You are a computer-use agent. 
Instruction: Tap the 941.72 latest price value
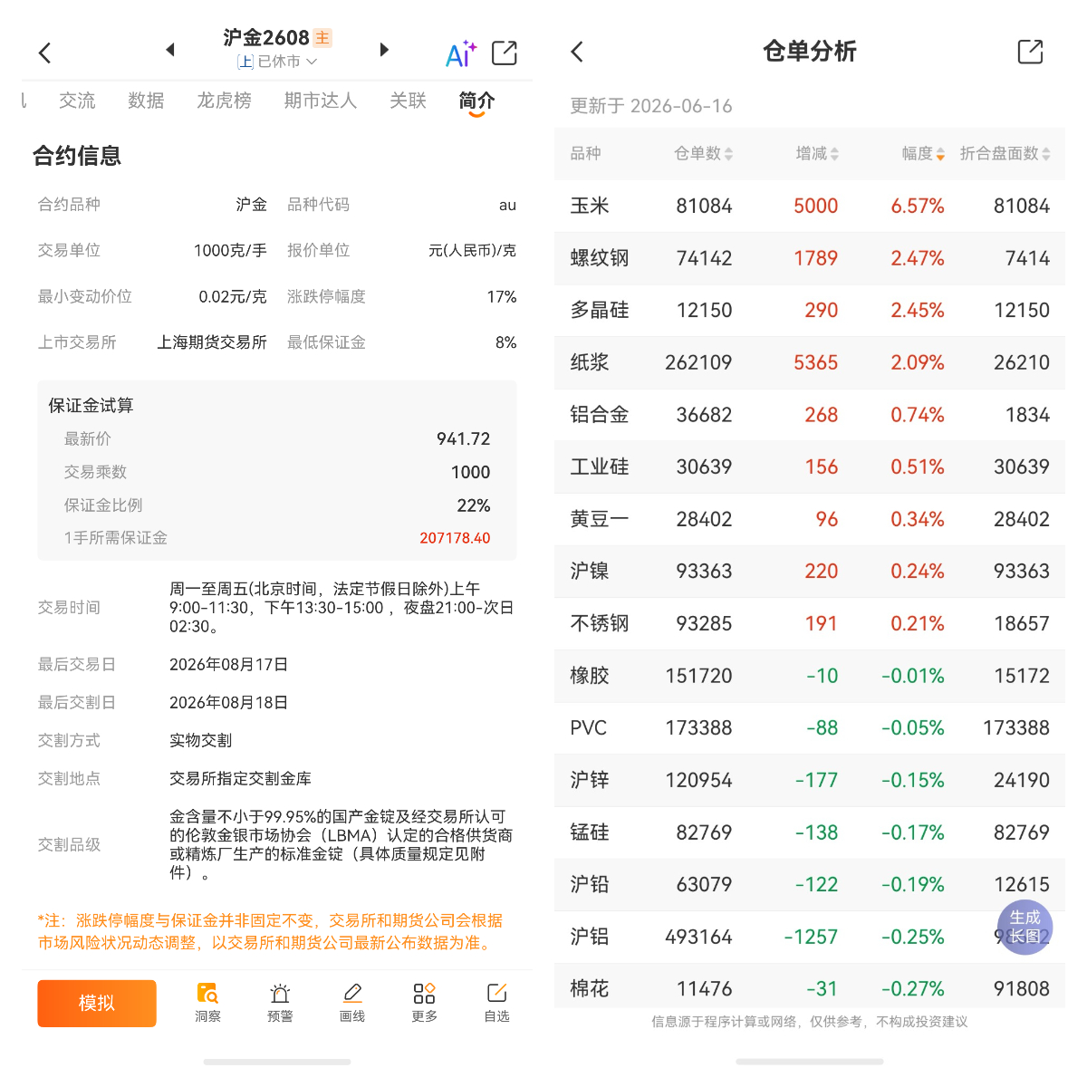463,439
